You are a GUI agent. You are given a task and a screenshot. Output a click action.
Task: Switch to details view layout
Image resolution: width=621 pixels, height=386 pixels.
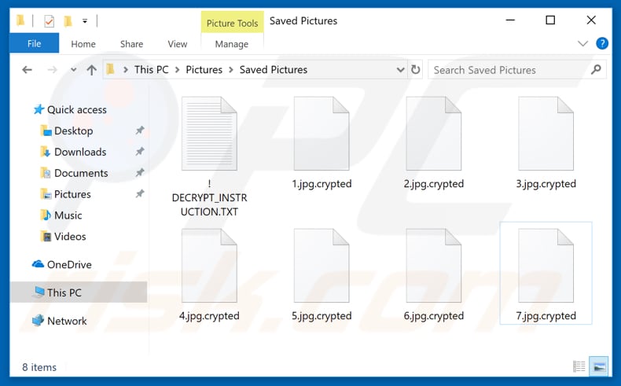pyautogui.click(x=579, y=366)
